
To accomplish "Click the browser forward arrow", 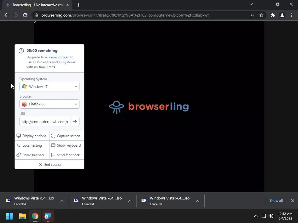I will click(x=16, y=15).
